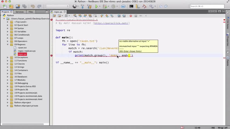230x129 pixels.
Task: Open dropdown arrow next to Run button
Action: [x=100, y=6]
